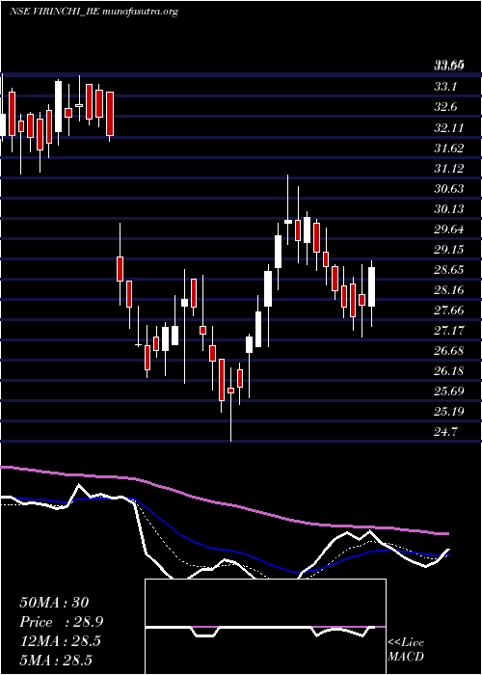482x675 pixels.
Task: Click the final white candlestick of the series
Action: 372,286
